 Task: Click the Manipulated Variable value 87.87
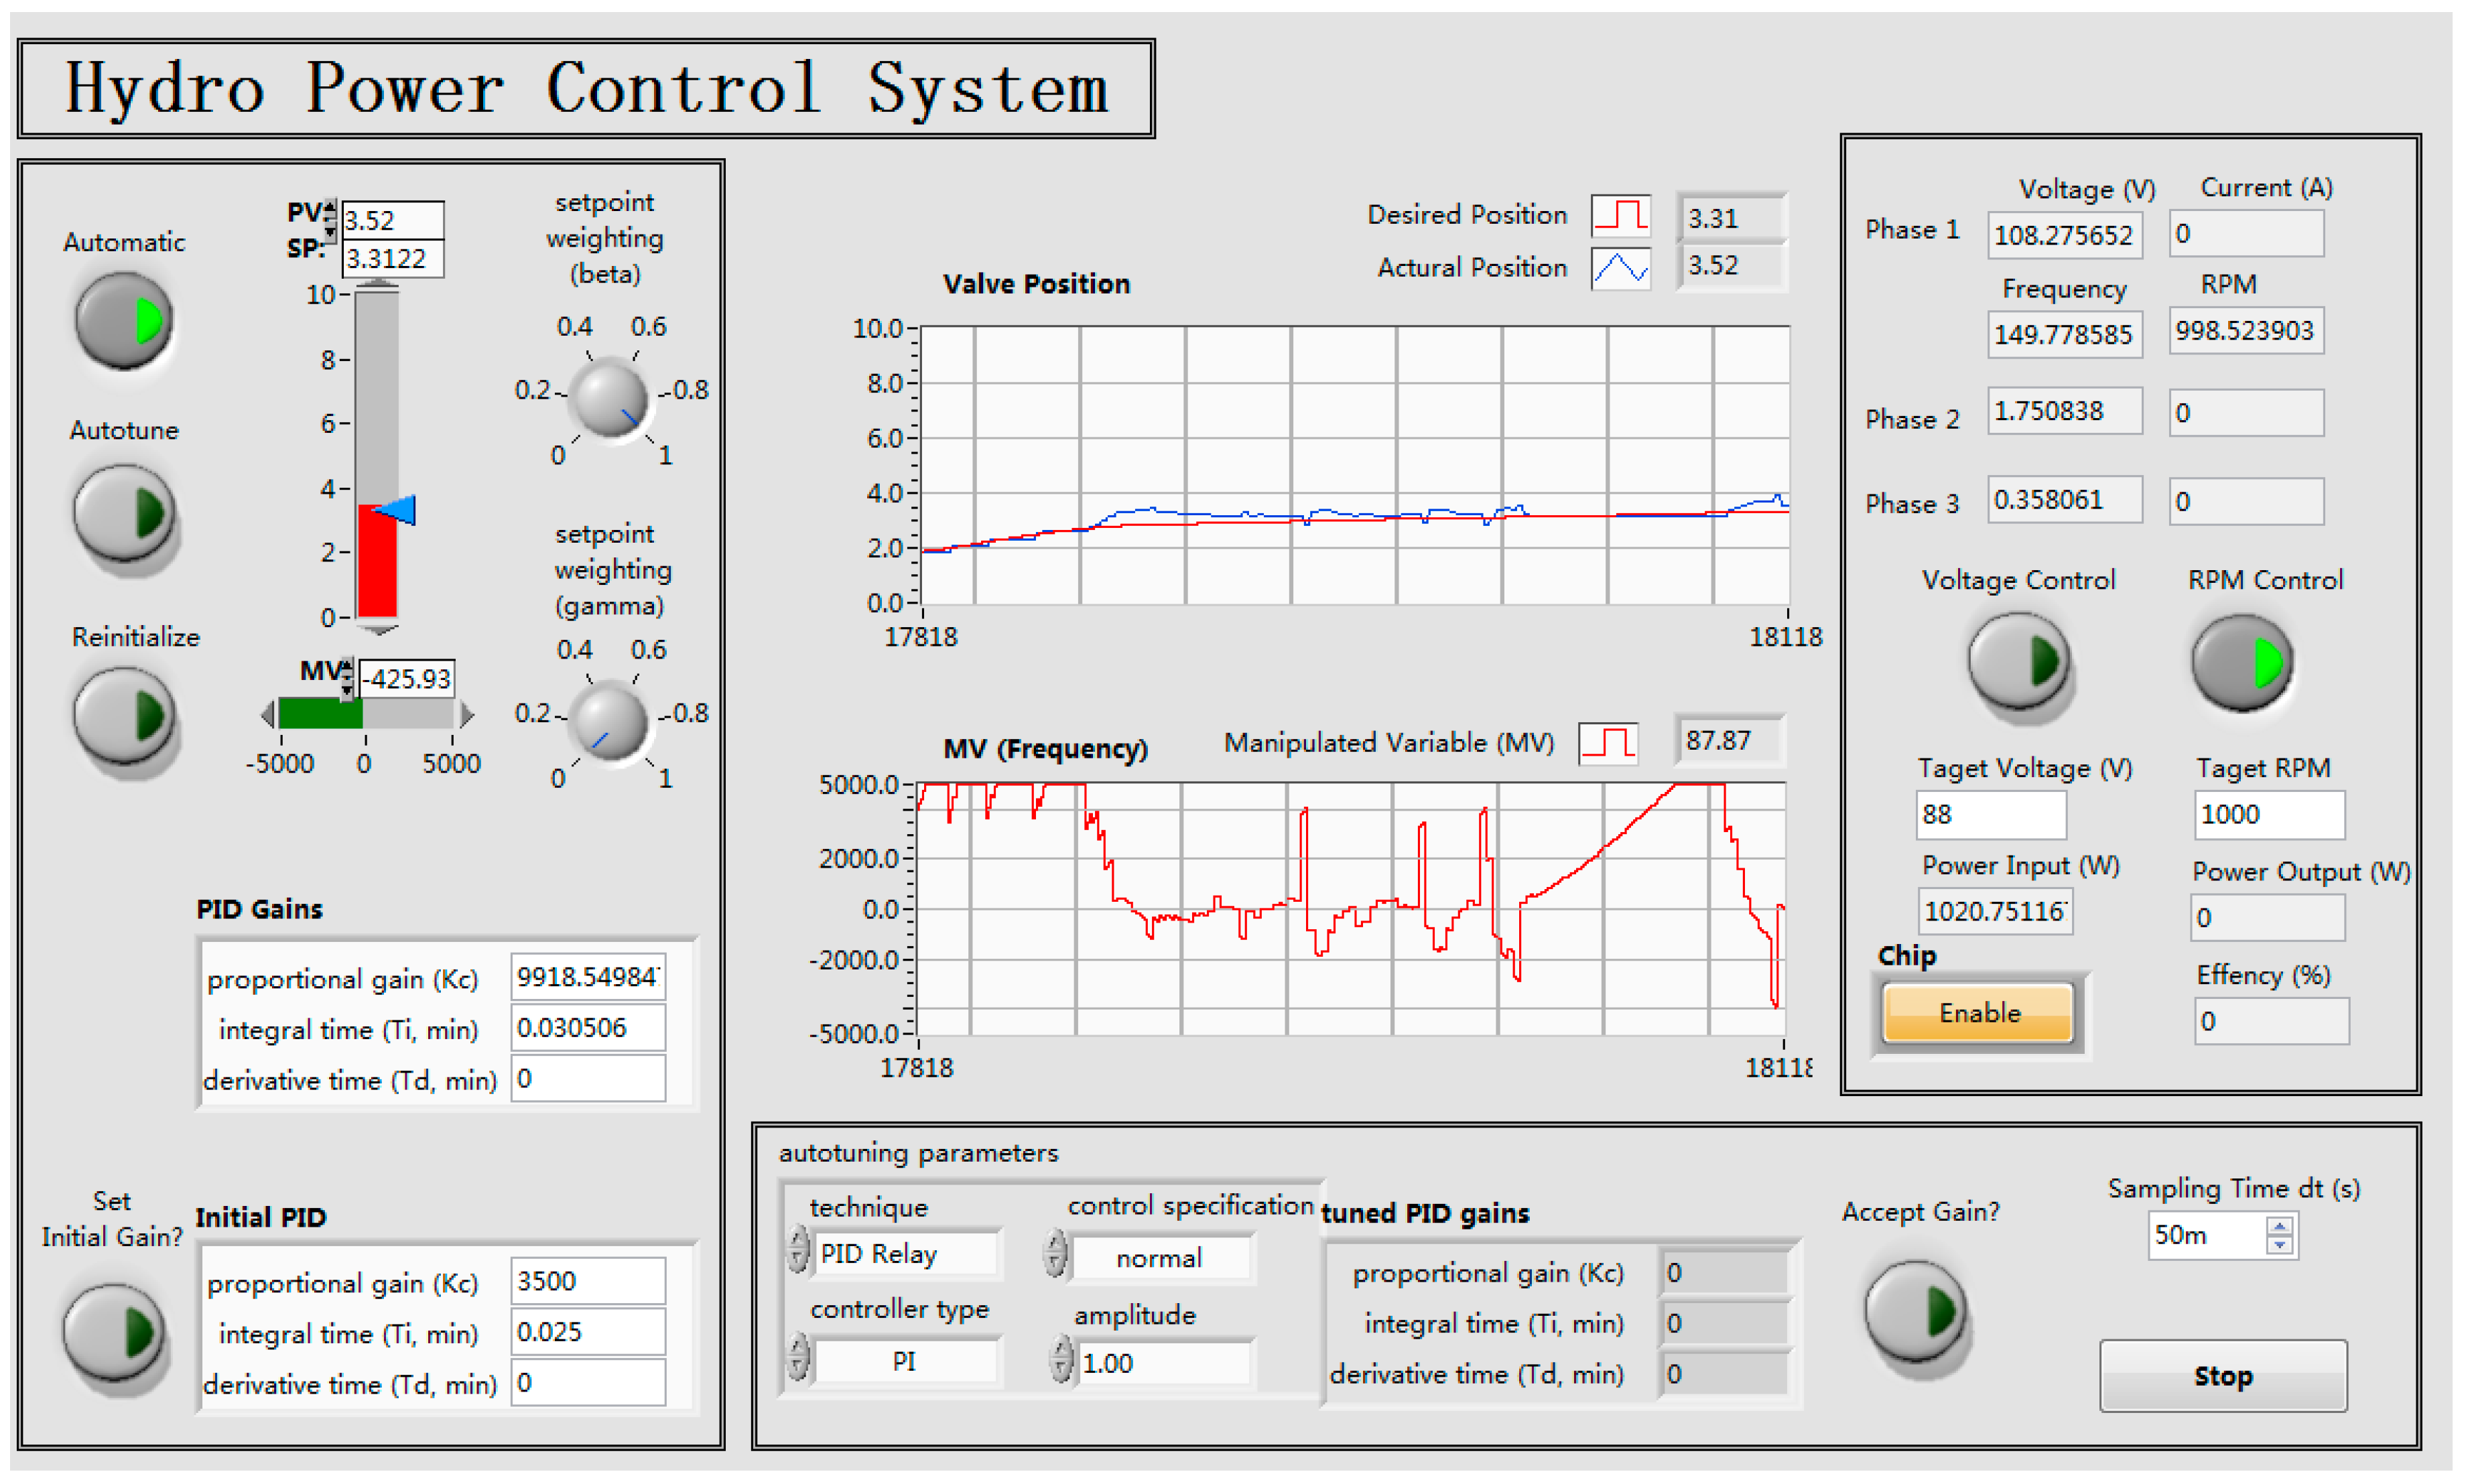coord(1729,740)
